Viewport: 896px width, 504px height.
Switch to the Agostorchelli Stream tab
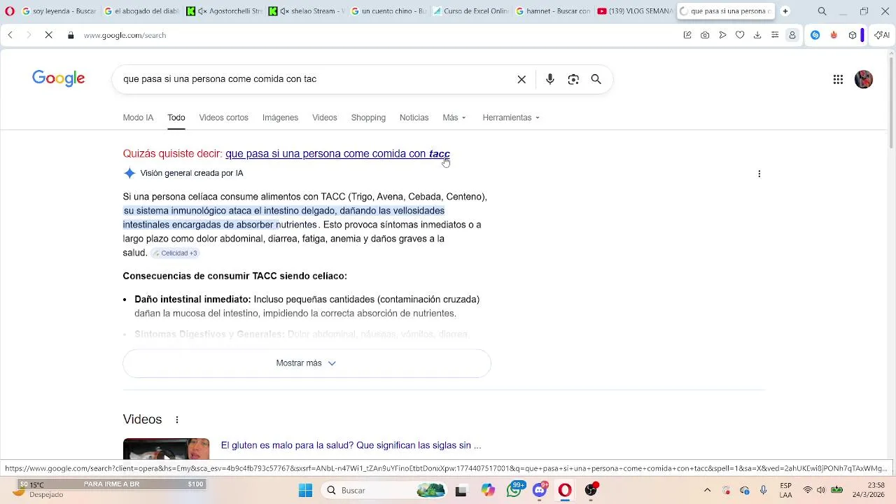coord(225,11)
